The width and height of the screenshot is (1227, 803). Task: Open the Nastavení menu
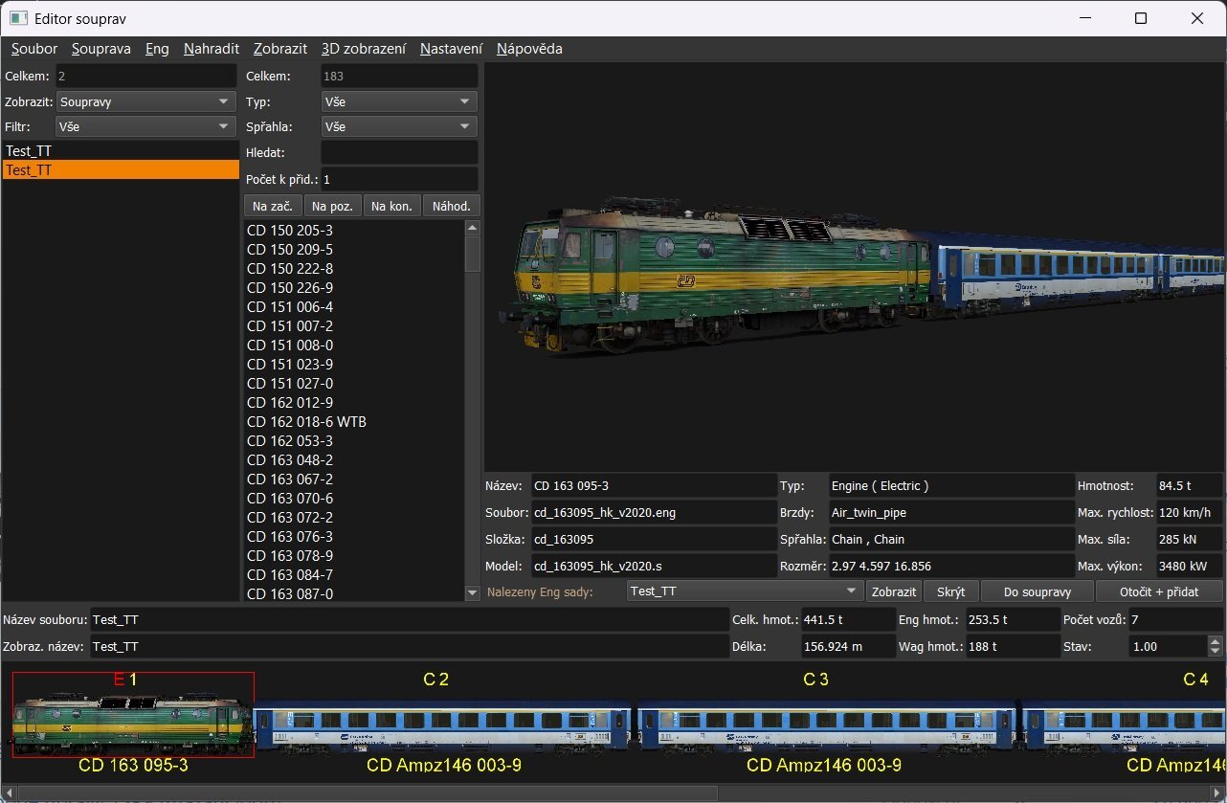click(451, 49)
